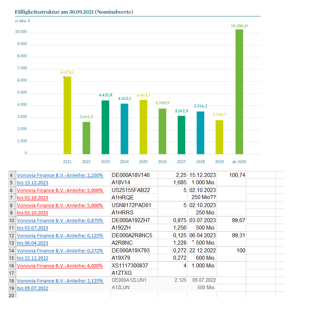
Task: Select cell with date 03.07.2023
Action: coord(202,220)
